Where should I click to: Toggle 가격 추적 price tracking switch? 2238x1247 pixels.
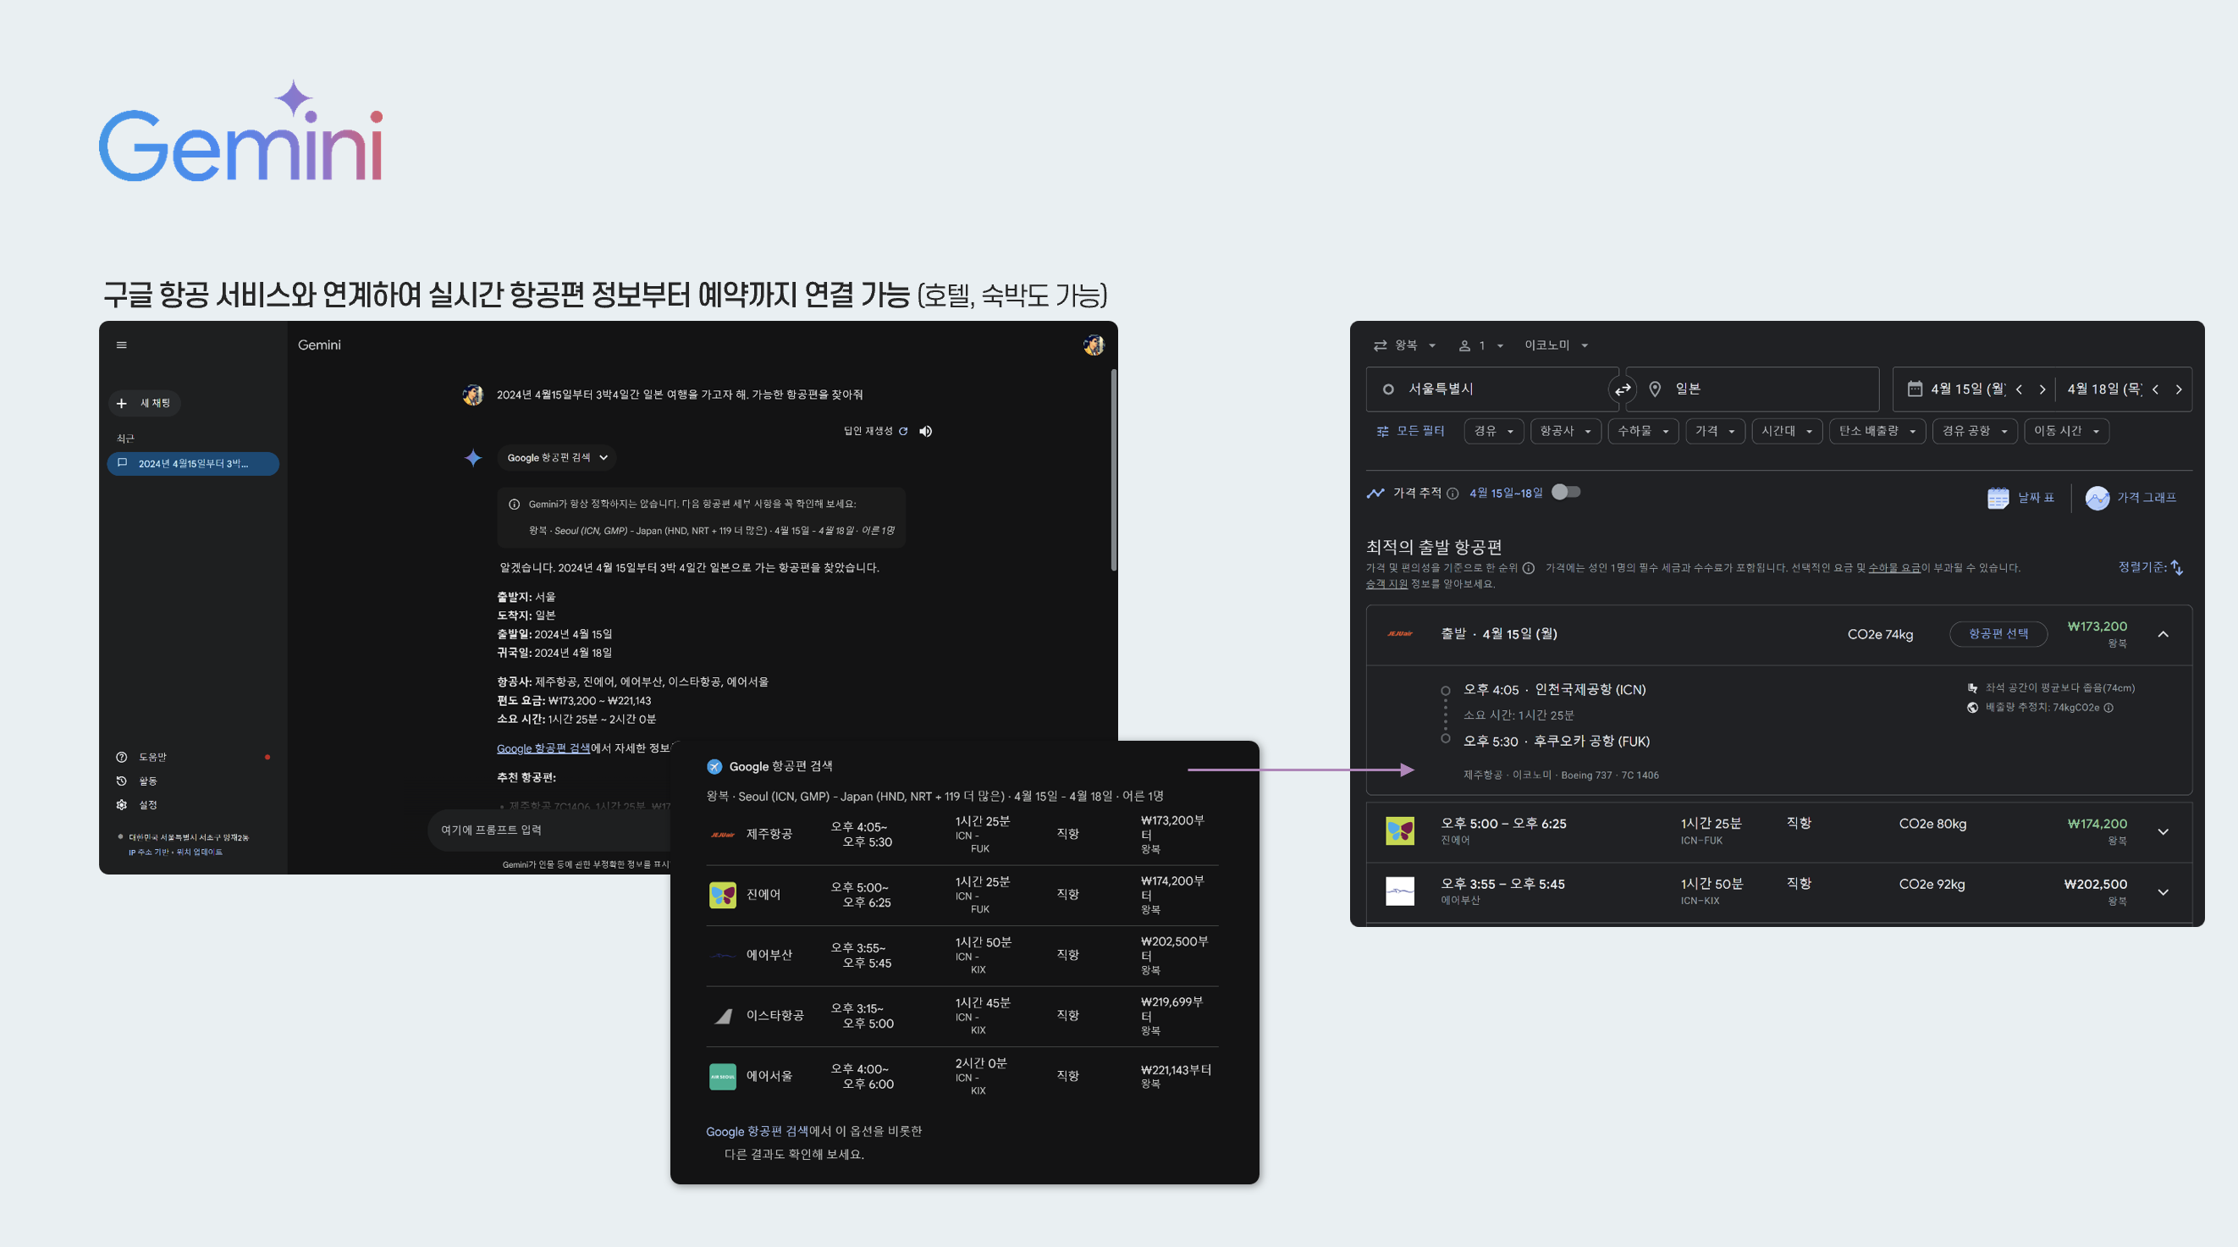tap(1566, 493)
